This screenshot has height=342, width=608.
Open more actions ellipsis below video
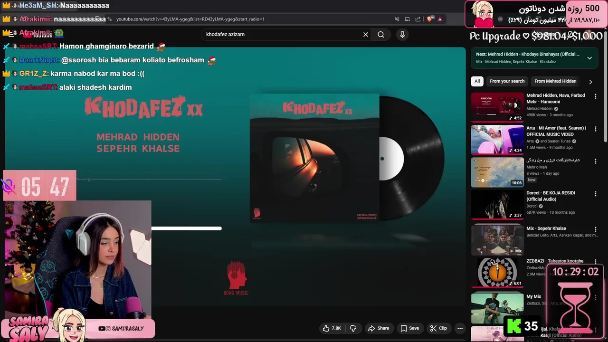(460, 328)
